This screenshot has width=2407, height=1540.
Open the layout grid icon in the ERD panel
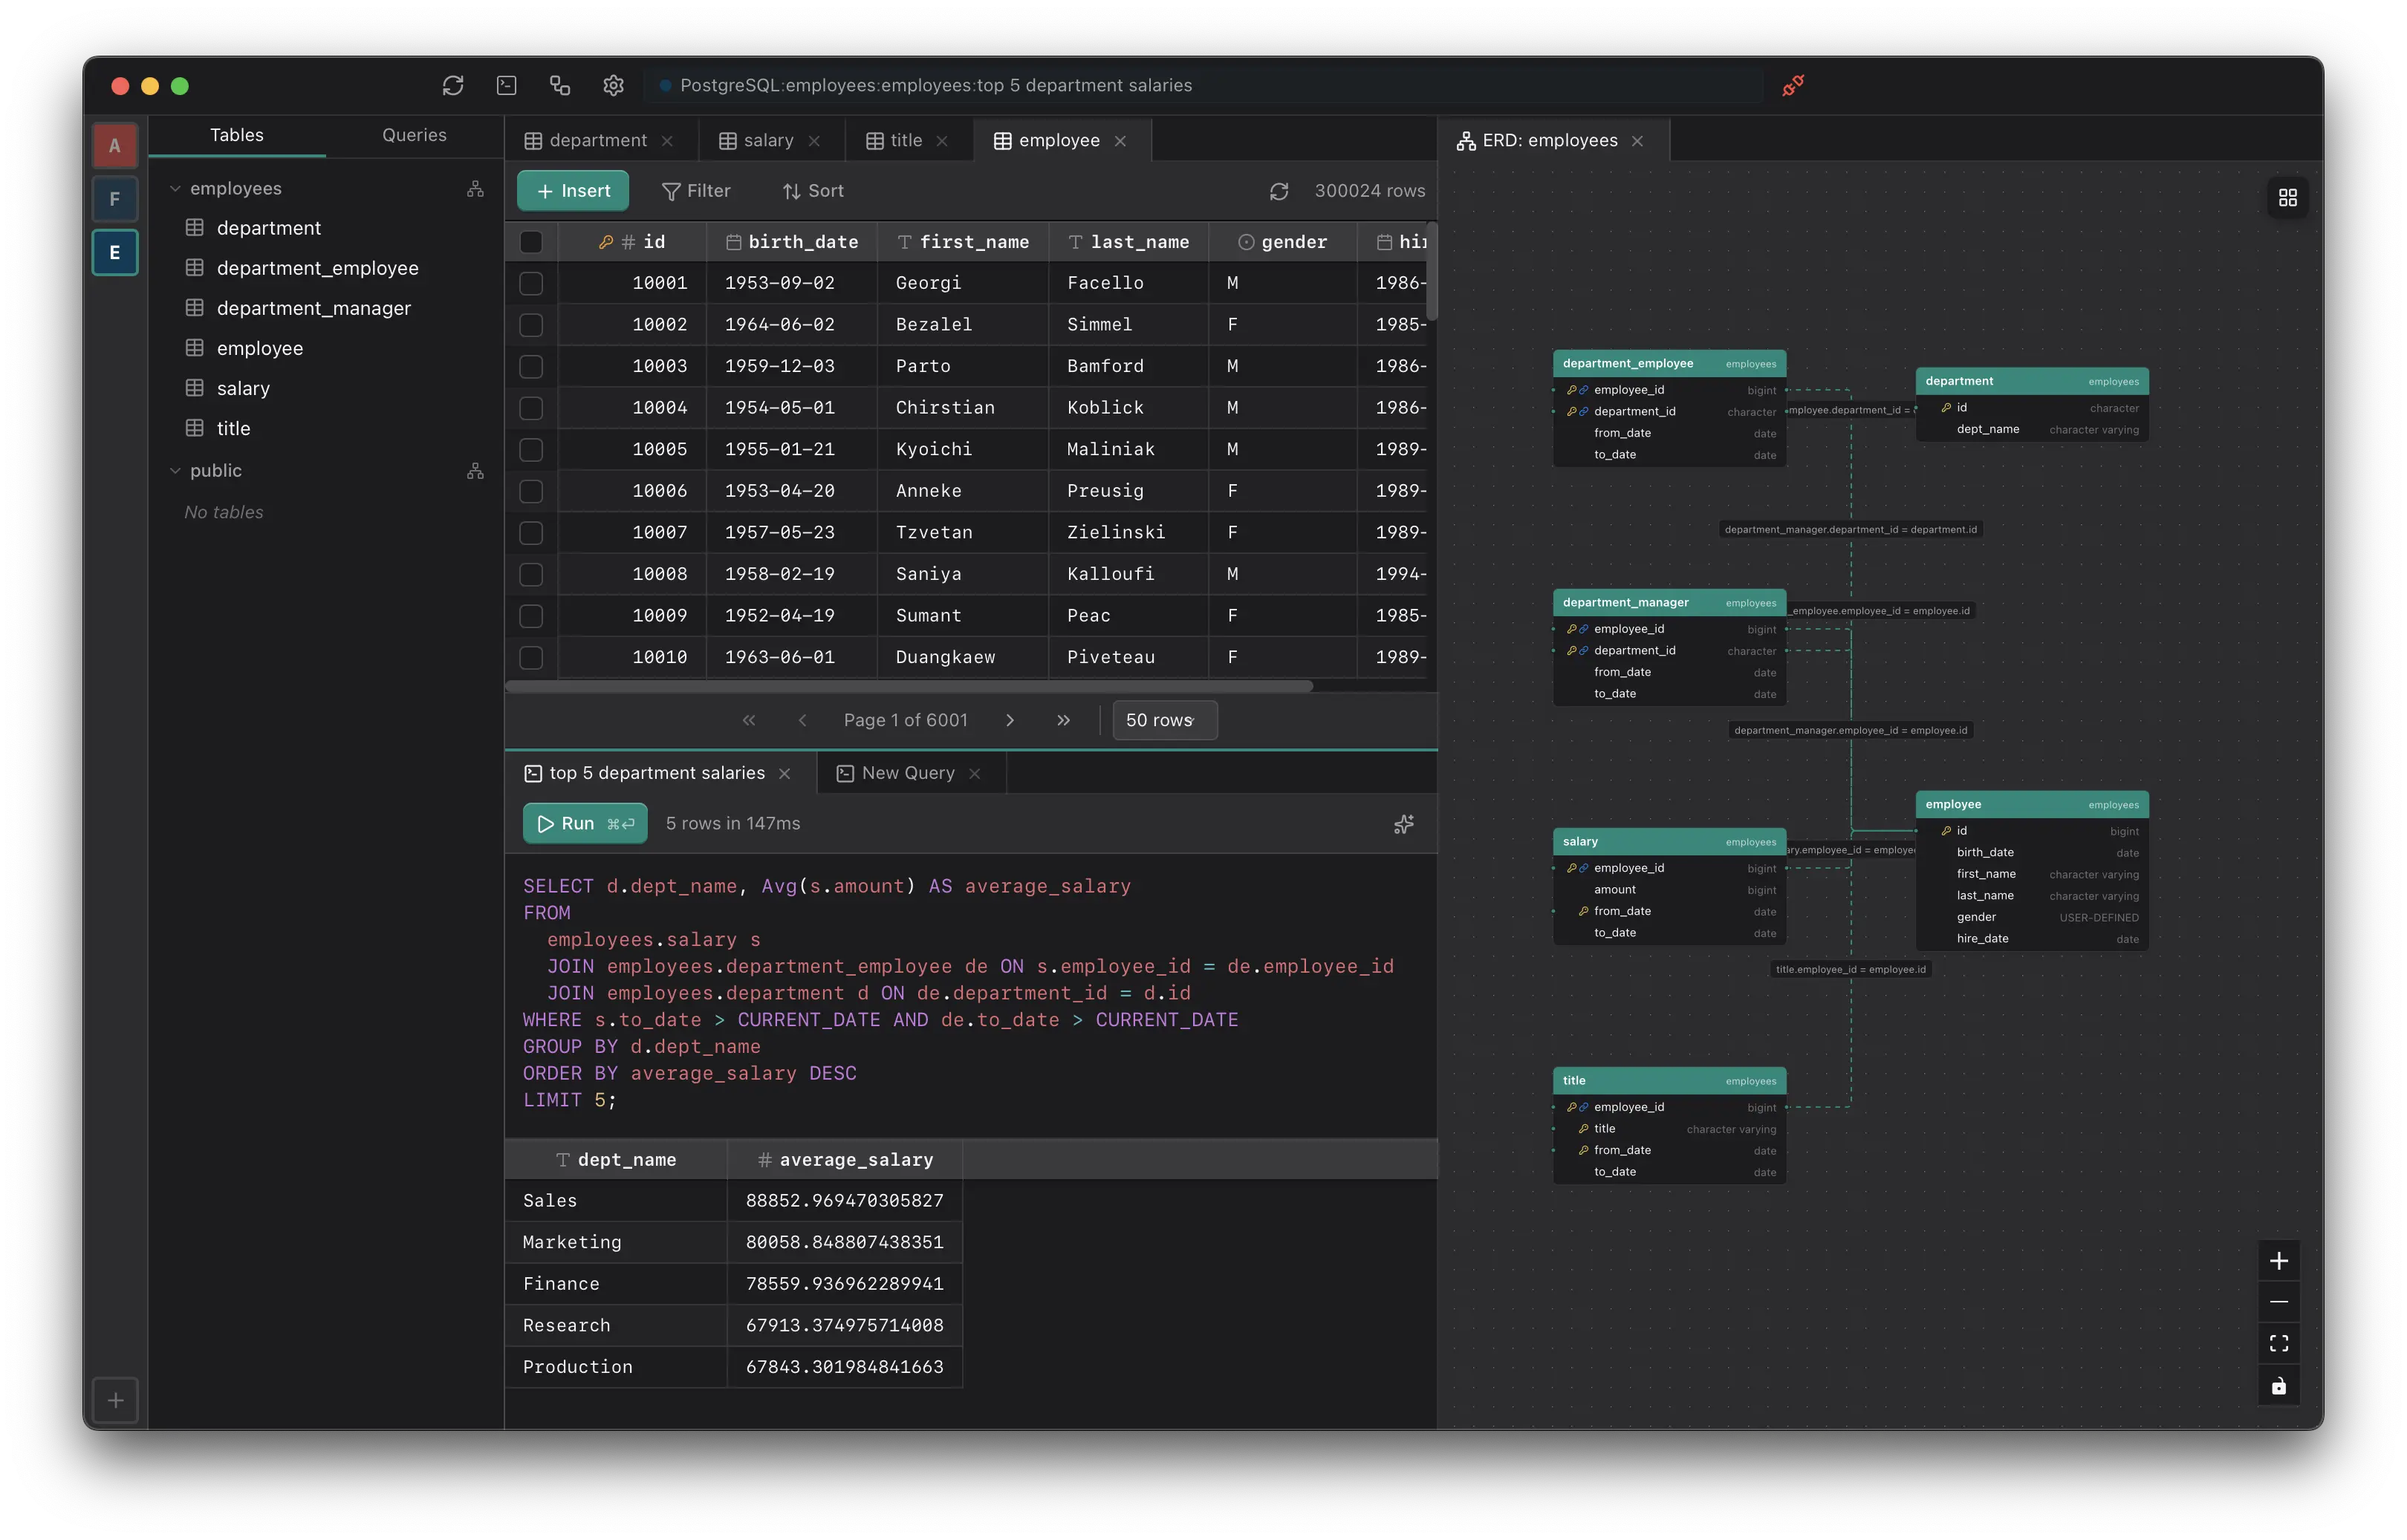2288,197
